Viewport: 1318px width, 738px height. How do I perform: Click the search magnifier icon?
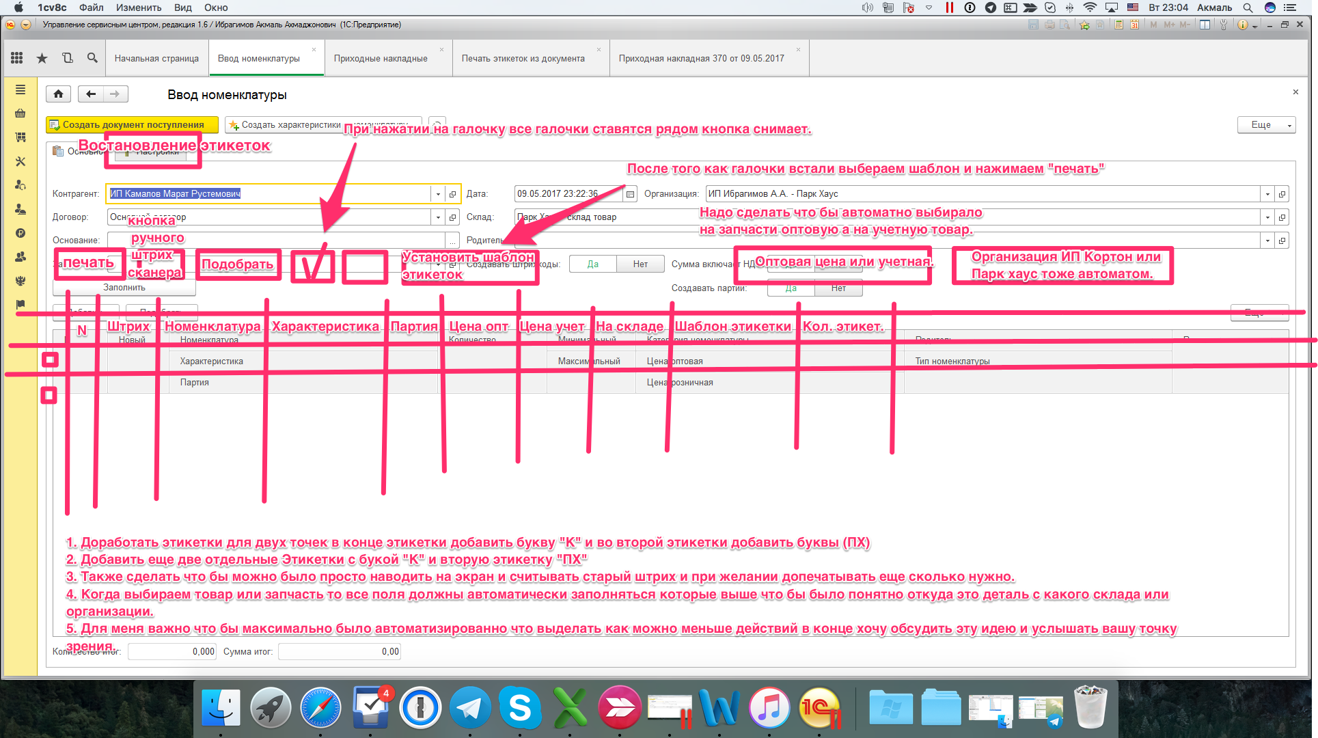coord(92,58)
